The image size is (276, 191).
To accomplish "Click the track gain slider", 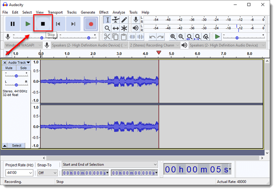I will 16,76.
